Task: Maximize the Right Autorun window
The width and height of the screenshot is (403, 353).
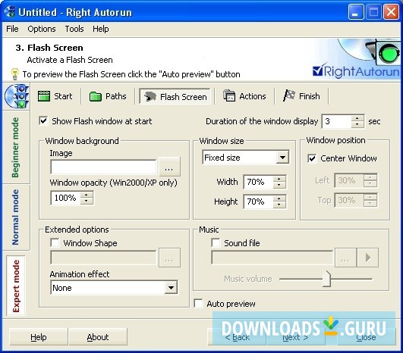Action: click(x=373, y=12)
